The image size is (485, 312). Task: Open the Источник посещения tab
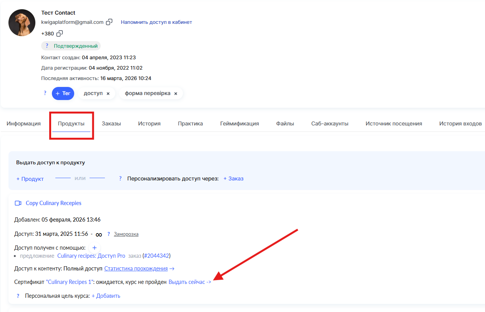coord(394,123)
